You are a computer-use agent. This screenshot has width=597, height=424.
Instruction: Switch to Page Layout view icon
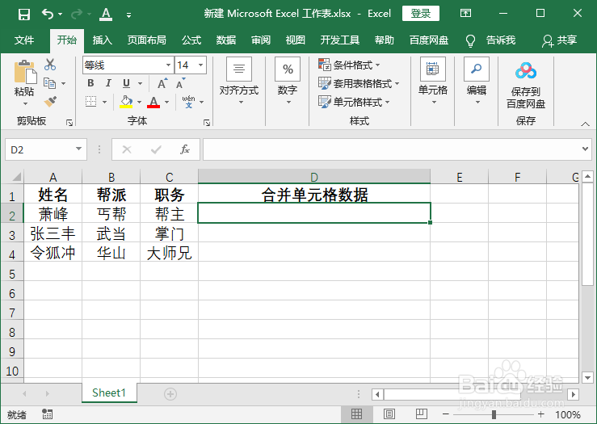389,414
